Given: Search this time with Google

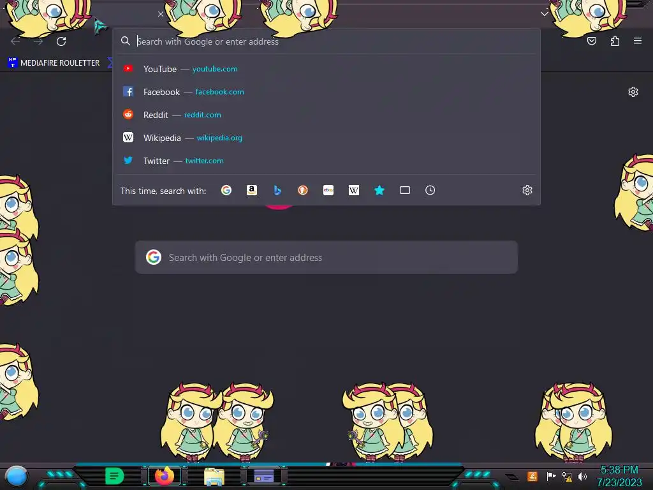Looking at the screenshot, I should (x=226, y=190).
